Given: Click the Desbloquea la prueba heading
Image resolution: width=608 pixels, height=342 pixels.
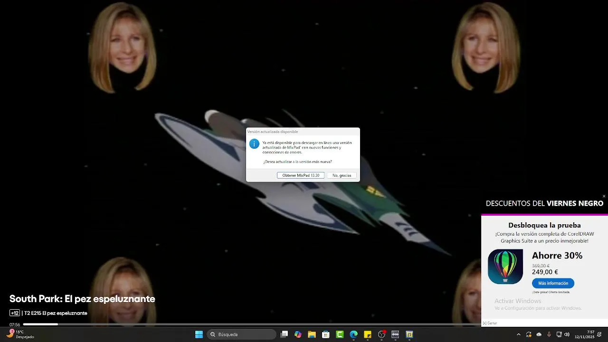Looking at the screenshot, I should click(x=544, y=225).
